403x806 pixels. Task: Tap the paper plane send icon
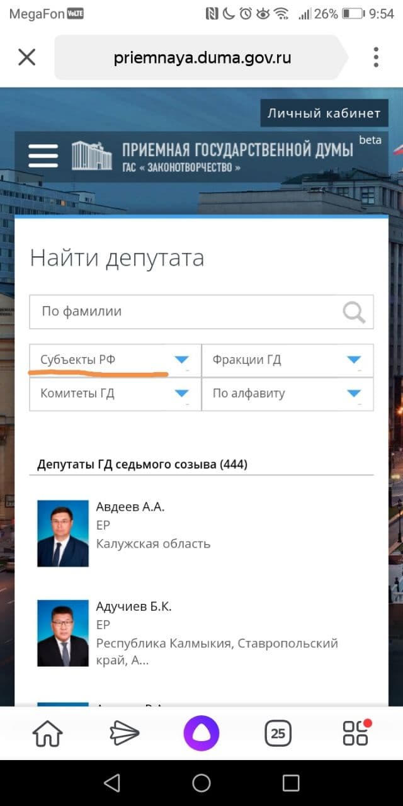click(x=124, y=733)
